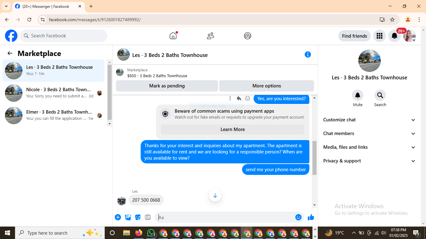The height and width of the screenshot is (239, 426).
Task: Reply to 'Yes, are you interested?' message
Action: tap(239, 98)
